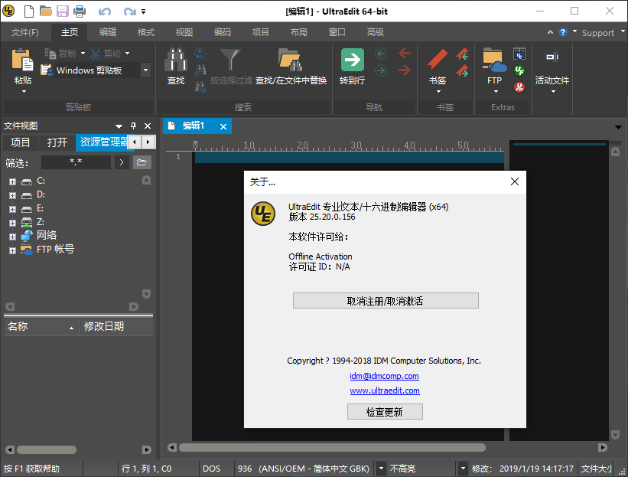Viewport: 628px width, 477px height.
Task: Switch to the 高级 ribbon tab
Action: click(x=376, y=32)
